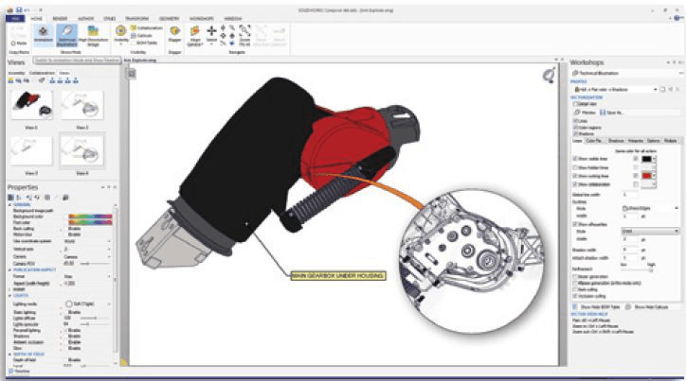Toggle Show visible lines checkbox

click(x=575, y=159)
